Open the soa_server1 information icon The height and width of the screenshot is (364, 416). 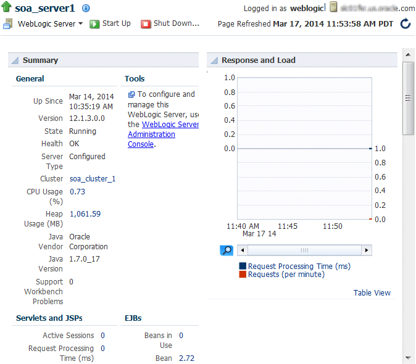pyautogui.click(x=86, y=8)
